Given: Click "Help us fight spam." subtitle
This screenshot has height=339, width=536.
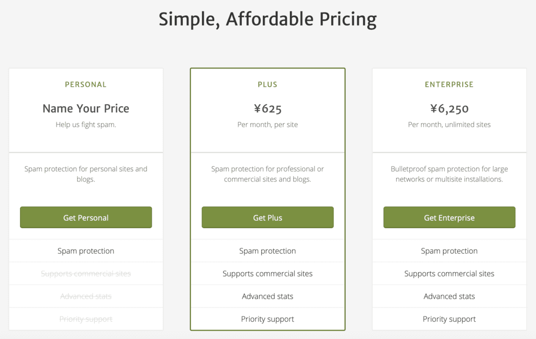Looking at the screenshot, I should pyautogui.click(x=86, y=125).
